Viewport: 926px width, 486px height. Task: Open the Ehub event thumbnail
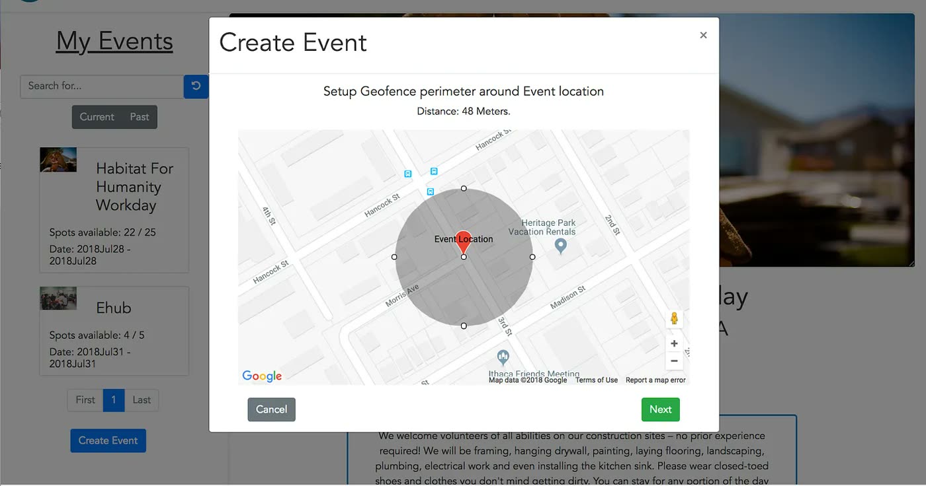(x=58, y=298)
